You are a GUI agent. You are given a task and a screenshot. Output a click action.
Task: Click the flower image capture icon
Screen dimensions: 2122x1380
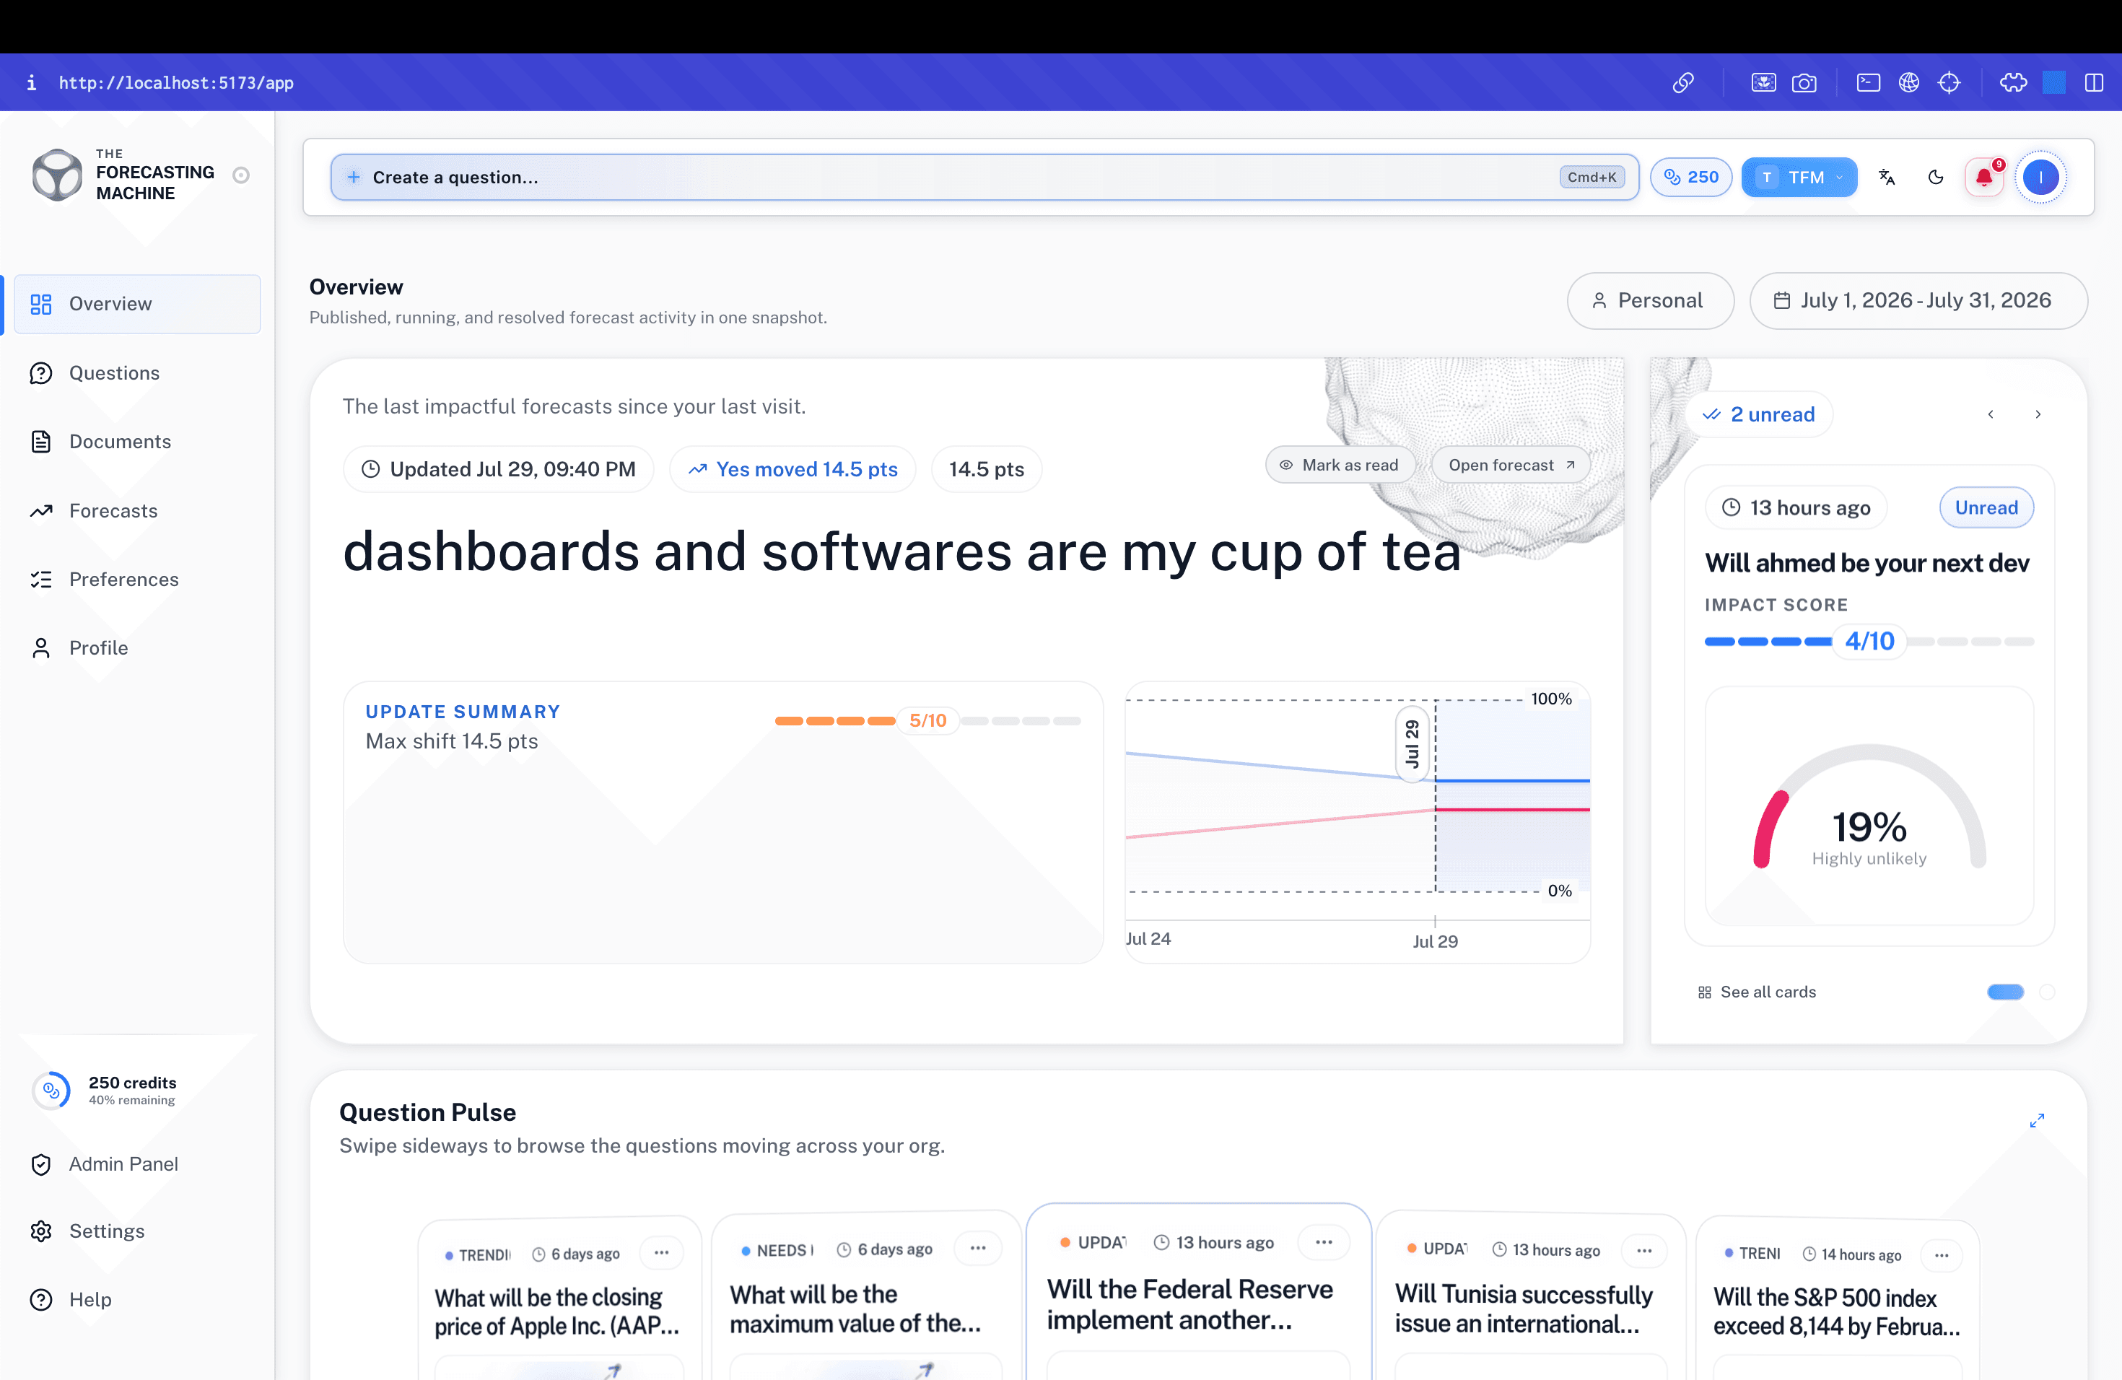click(x=1763, y=83)
